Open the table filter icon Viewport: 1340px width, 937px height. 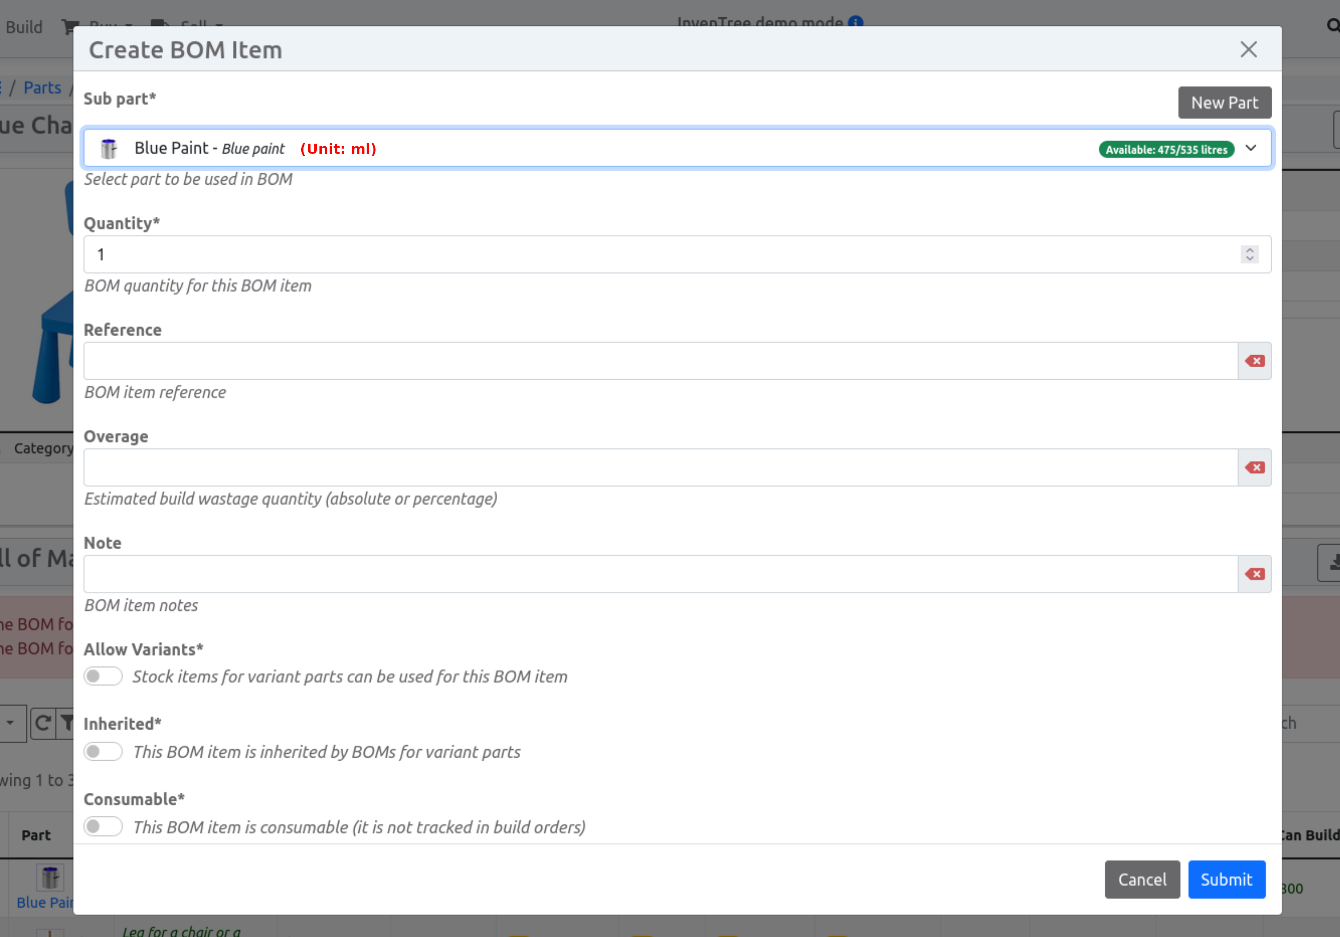click(x=67, y=723)
